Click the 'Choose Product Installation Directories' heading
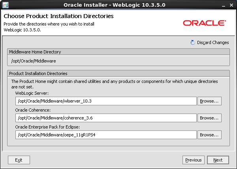Screen dimensions: 237x169 click(x=58, y=16)
